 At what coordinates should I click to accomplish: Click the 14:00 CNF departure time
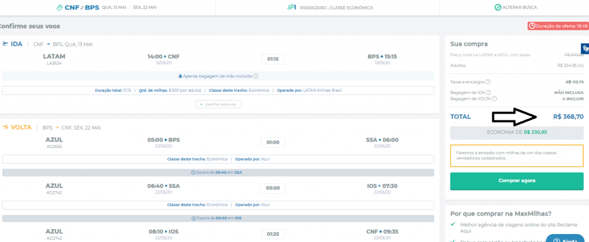[x=164, y=57]
